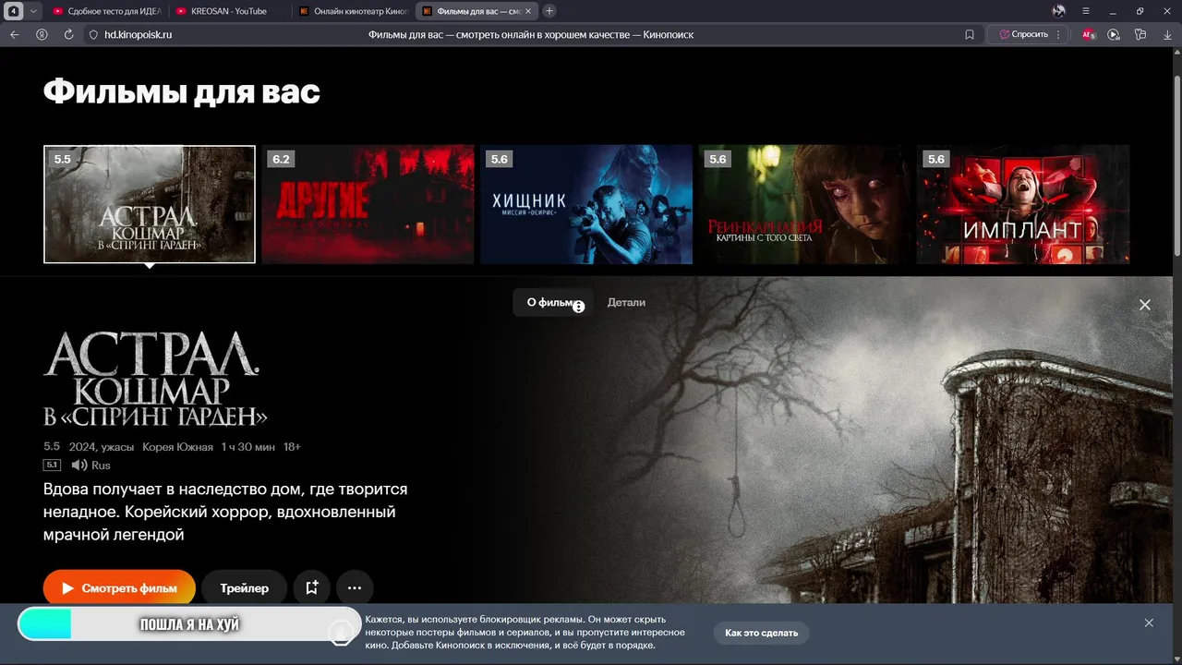Click the Фильмы для вас heading

(182, 91)
